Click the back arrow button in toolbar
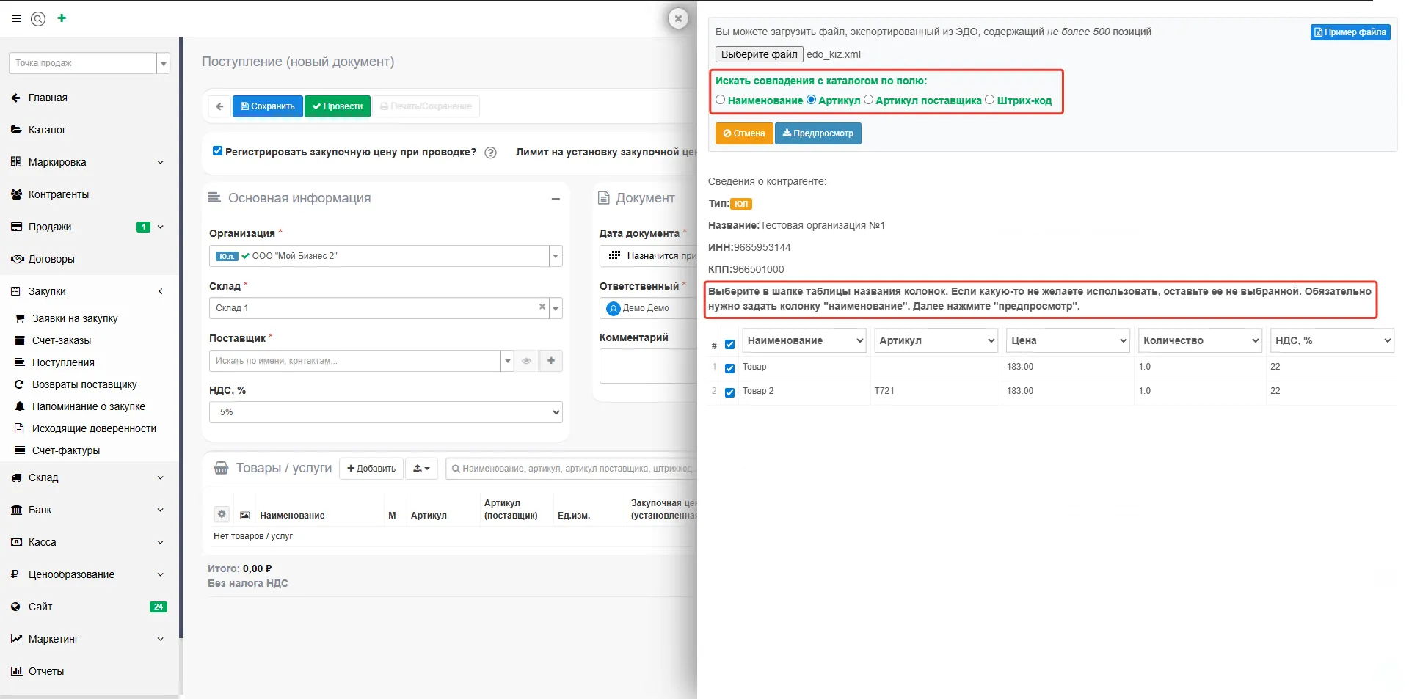 click(219, 106)
